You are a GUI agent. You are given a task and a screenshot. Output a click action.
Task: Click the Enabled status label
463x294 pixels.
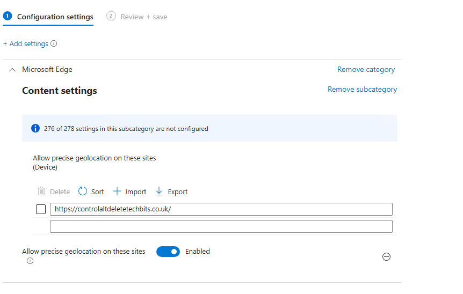pos(198,252)
